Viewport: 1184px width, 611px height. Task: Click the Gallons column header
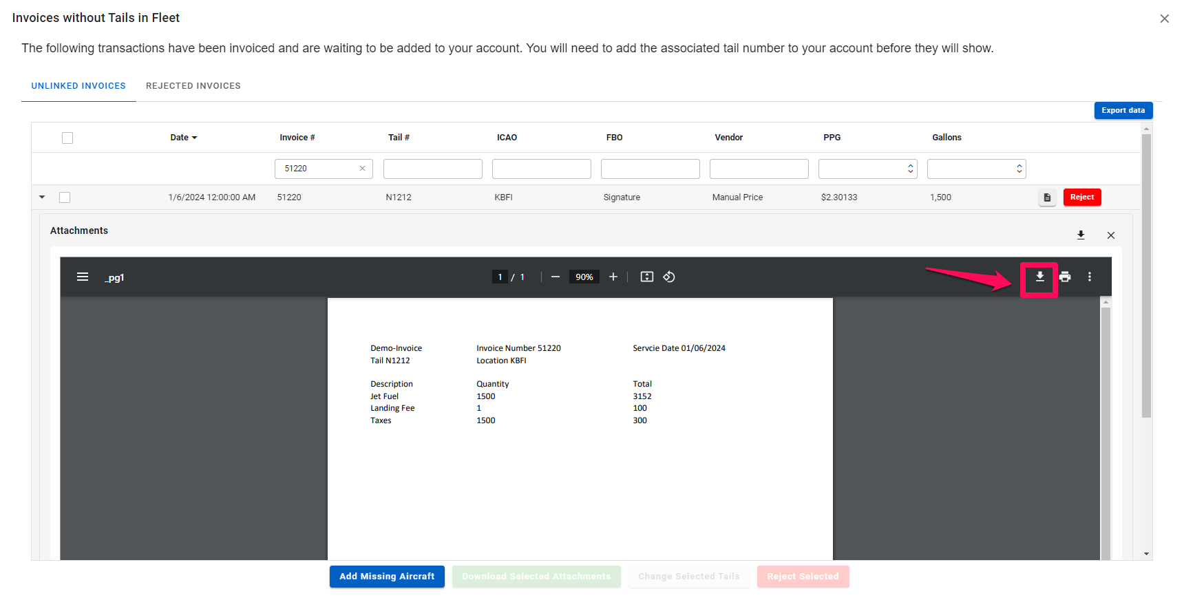(947, 138)
